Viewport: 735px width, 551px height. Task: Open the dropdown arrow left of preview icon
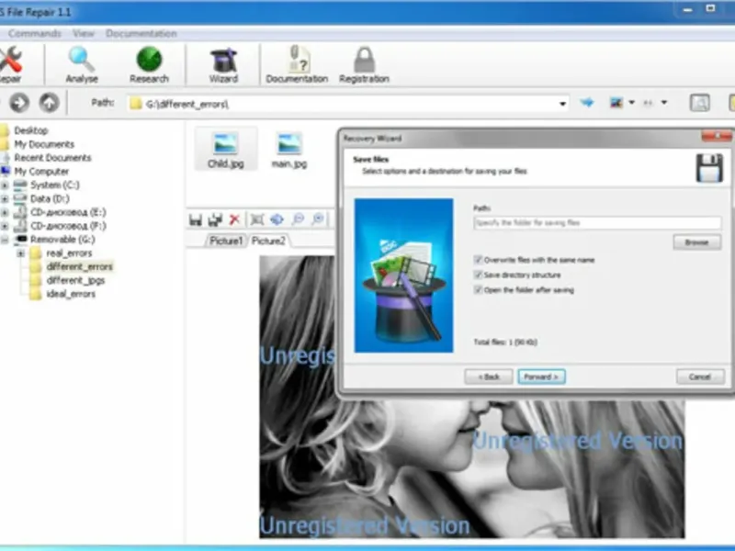point(663,102)
